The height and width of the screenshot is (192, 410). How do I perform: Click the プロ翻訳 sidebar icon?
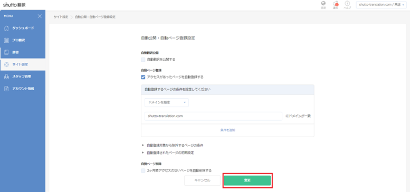[7, 40]
